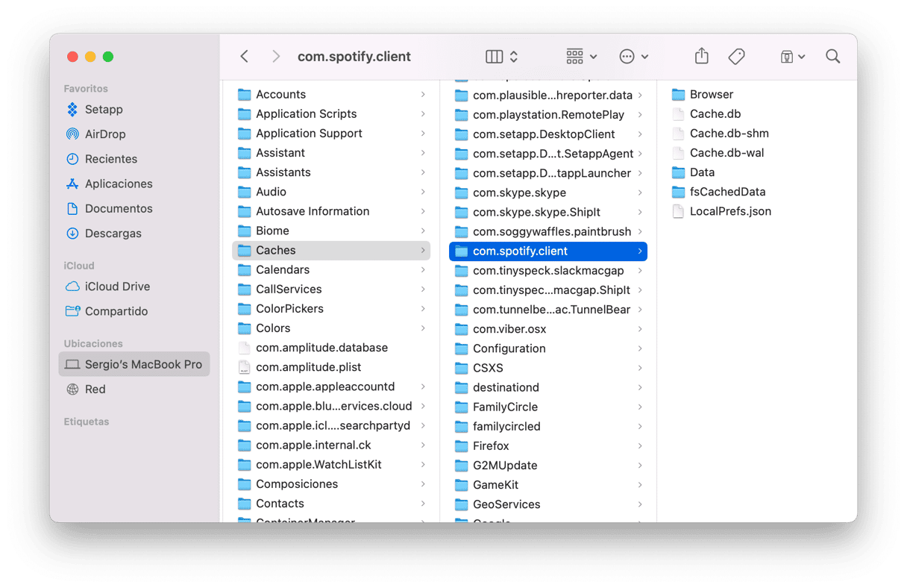
Task: Select the CSXS folder
Action: [548, 368]
